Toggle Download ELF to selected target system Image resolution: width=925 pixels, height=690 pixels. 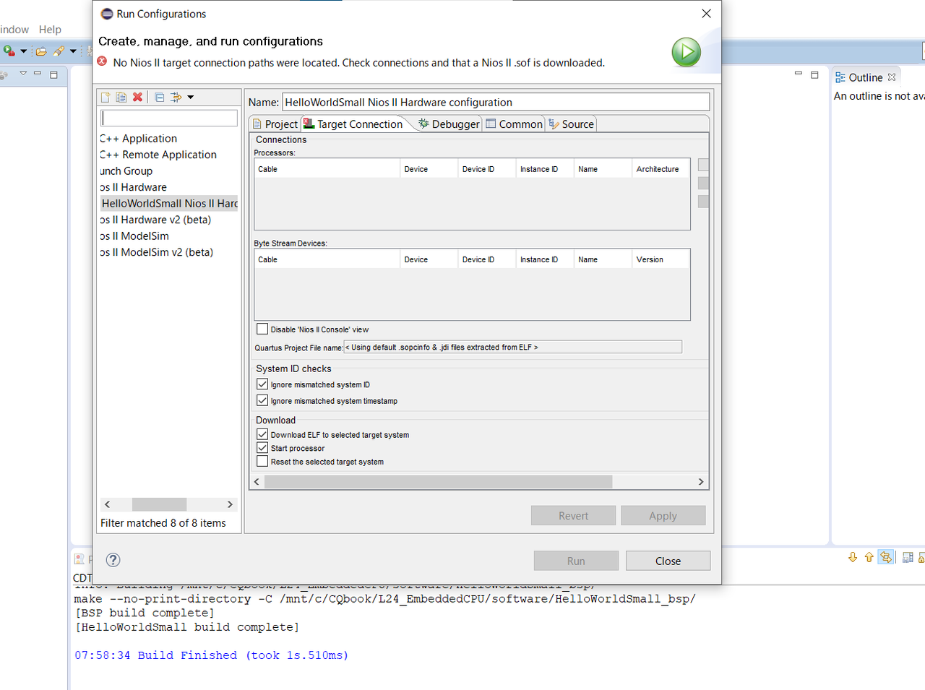[262, 434]
